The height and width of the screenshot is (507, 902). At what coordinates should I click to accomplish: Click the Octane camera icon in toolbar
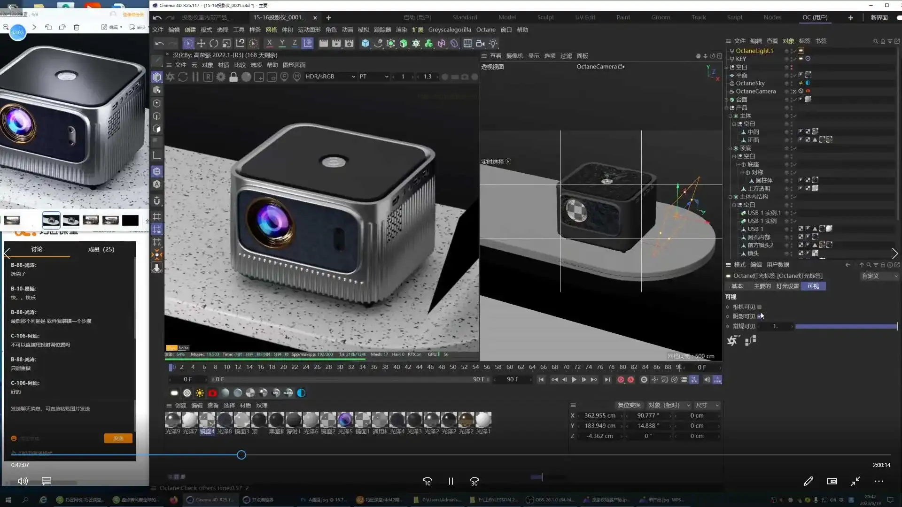(212, 393)
